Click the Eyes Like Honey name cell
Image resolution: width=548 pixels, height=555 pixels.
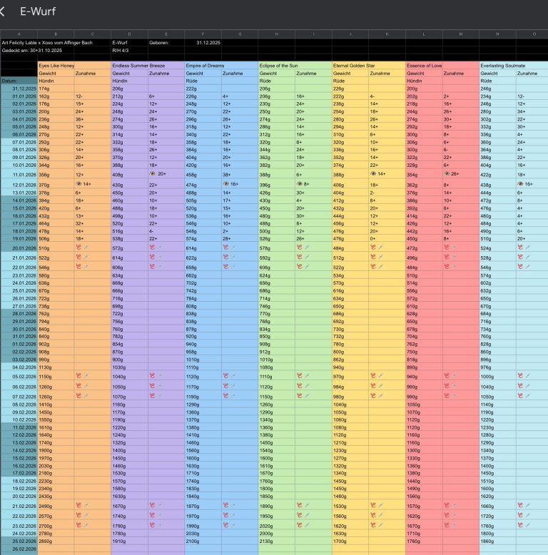(74, 65)
